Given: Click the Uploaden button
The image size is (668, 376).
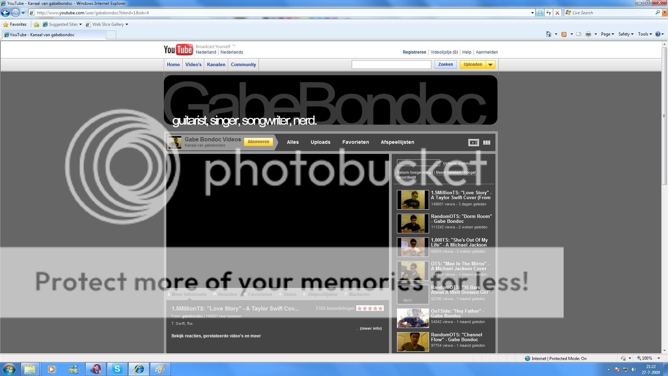Looking at the screenshot, I should (x=473, y=64).
